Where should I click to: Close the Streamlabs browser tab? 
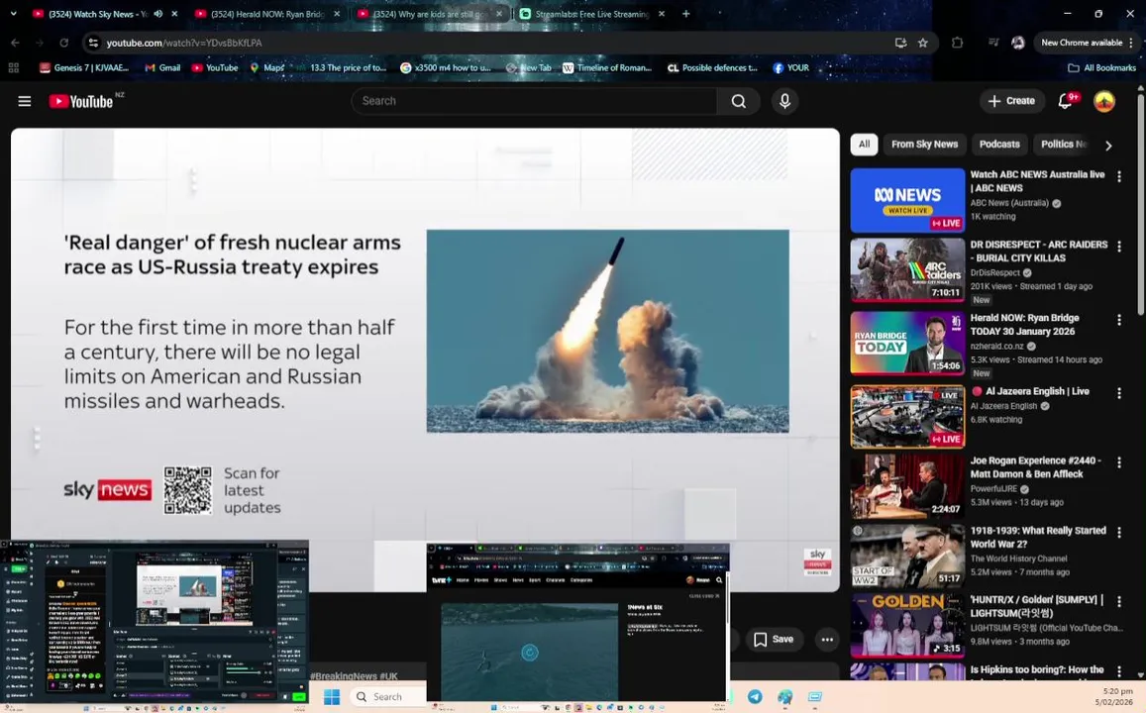click(662, 13)
